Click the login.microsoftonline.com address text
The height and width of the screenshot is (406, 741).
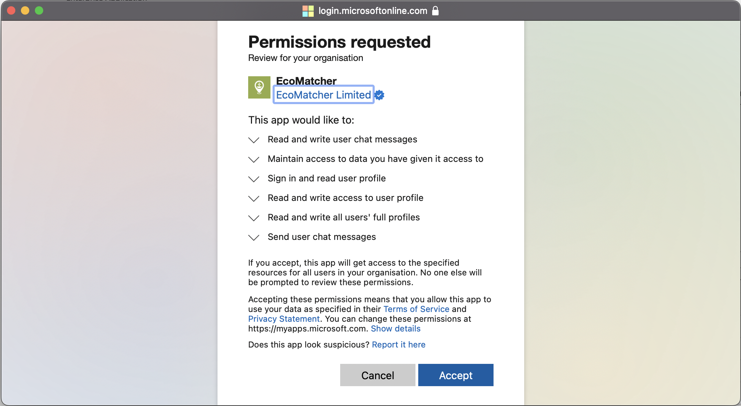click(x=373, y=11)
